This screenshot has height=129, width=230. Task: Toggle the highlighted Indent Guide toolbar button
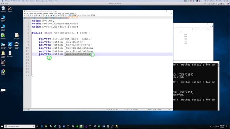[x=70, y=15]
